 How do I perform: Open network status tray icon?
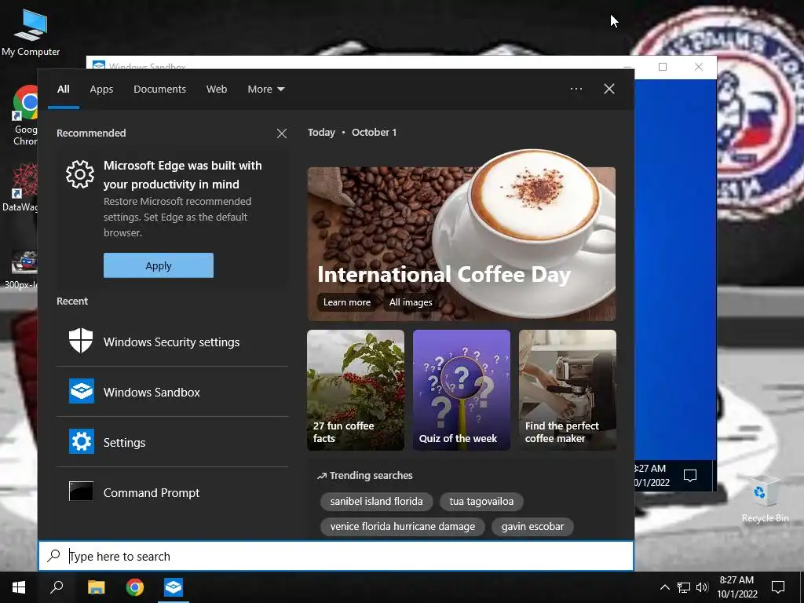click(x=684, y=587)
